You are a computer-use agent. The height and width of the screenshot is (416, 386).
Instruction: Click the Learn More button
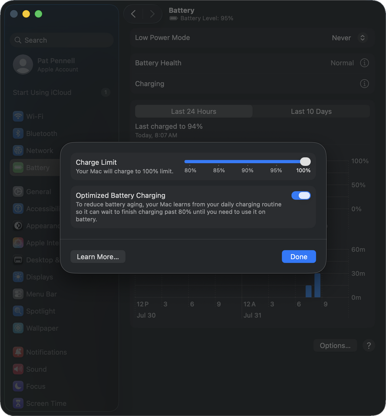[98, 257]
